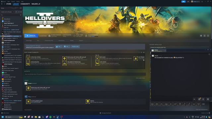Select Poppy Playtime in library list
Screen dimensions: 212x119
coord(8,88)
